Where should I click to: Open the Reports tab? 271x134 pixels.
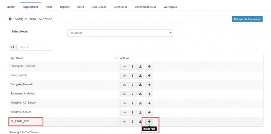pyautogui.click(x=65, y=7)
